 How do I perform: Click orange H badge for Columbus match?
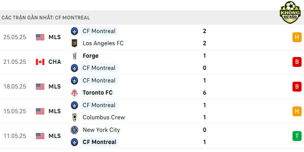pos(297,111)
